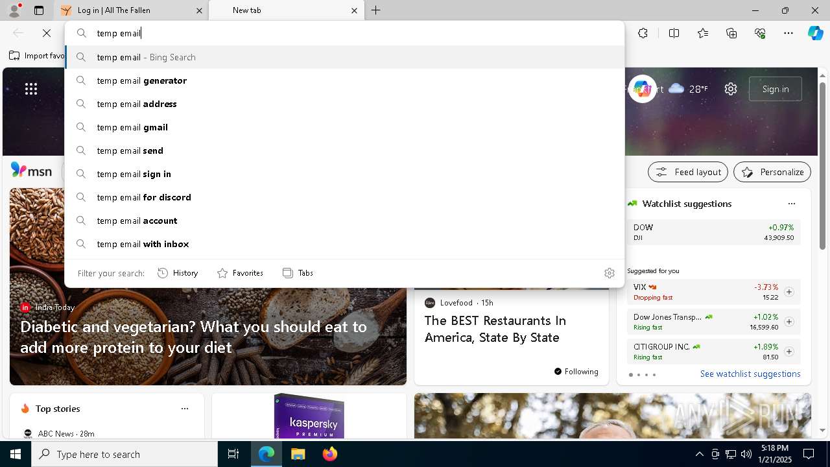This screenshot has height=467, width=830.
Task: Open the Windows Start menu
Action: 16,454
